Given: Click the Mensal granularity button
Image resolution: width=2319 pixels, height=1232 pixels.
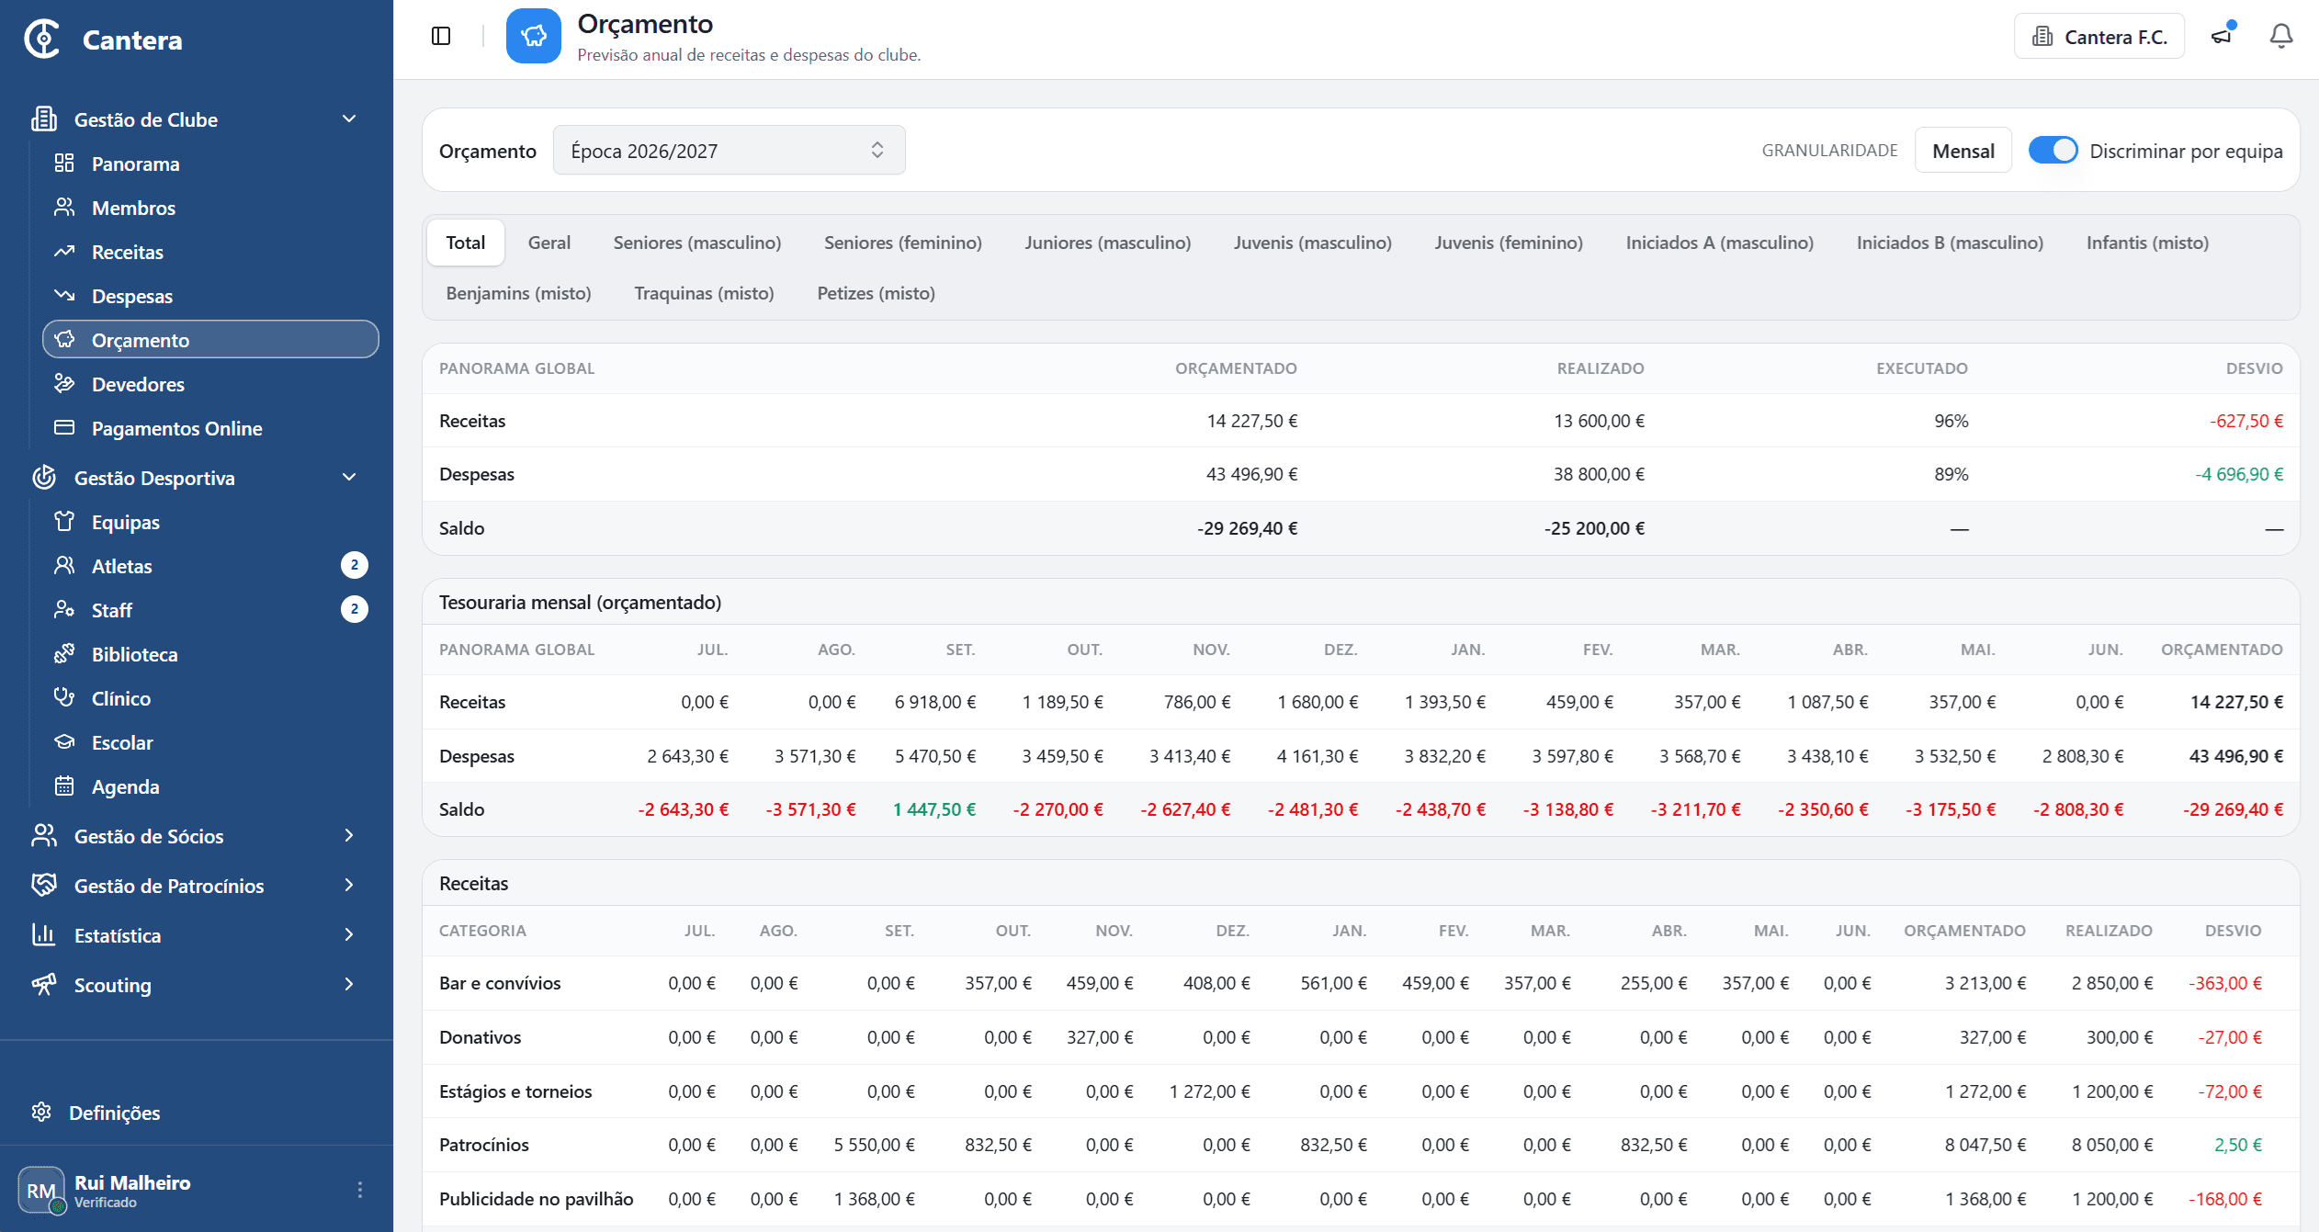Looking at the screenshot, I should pos(1963,150).
